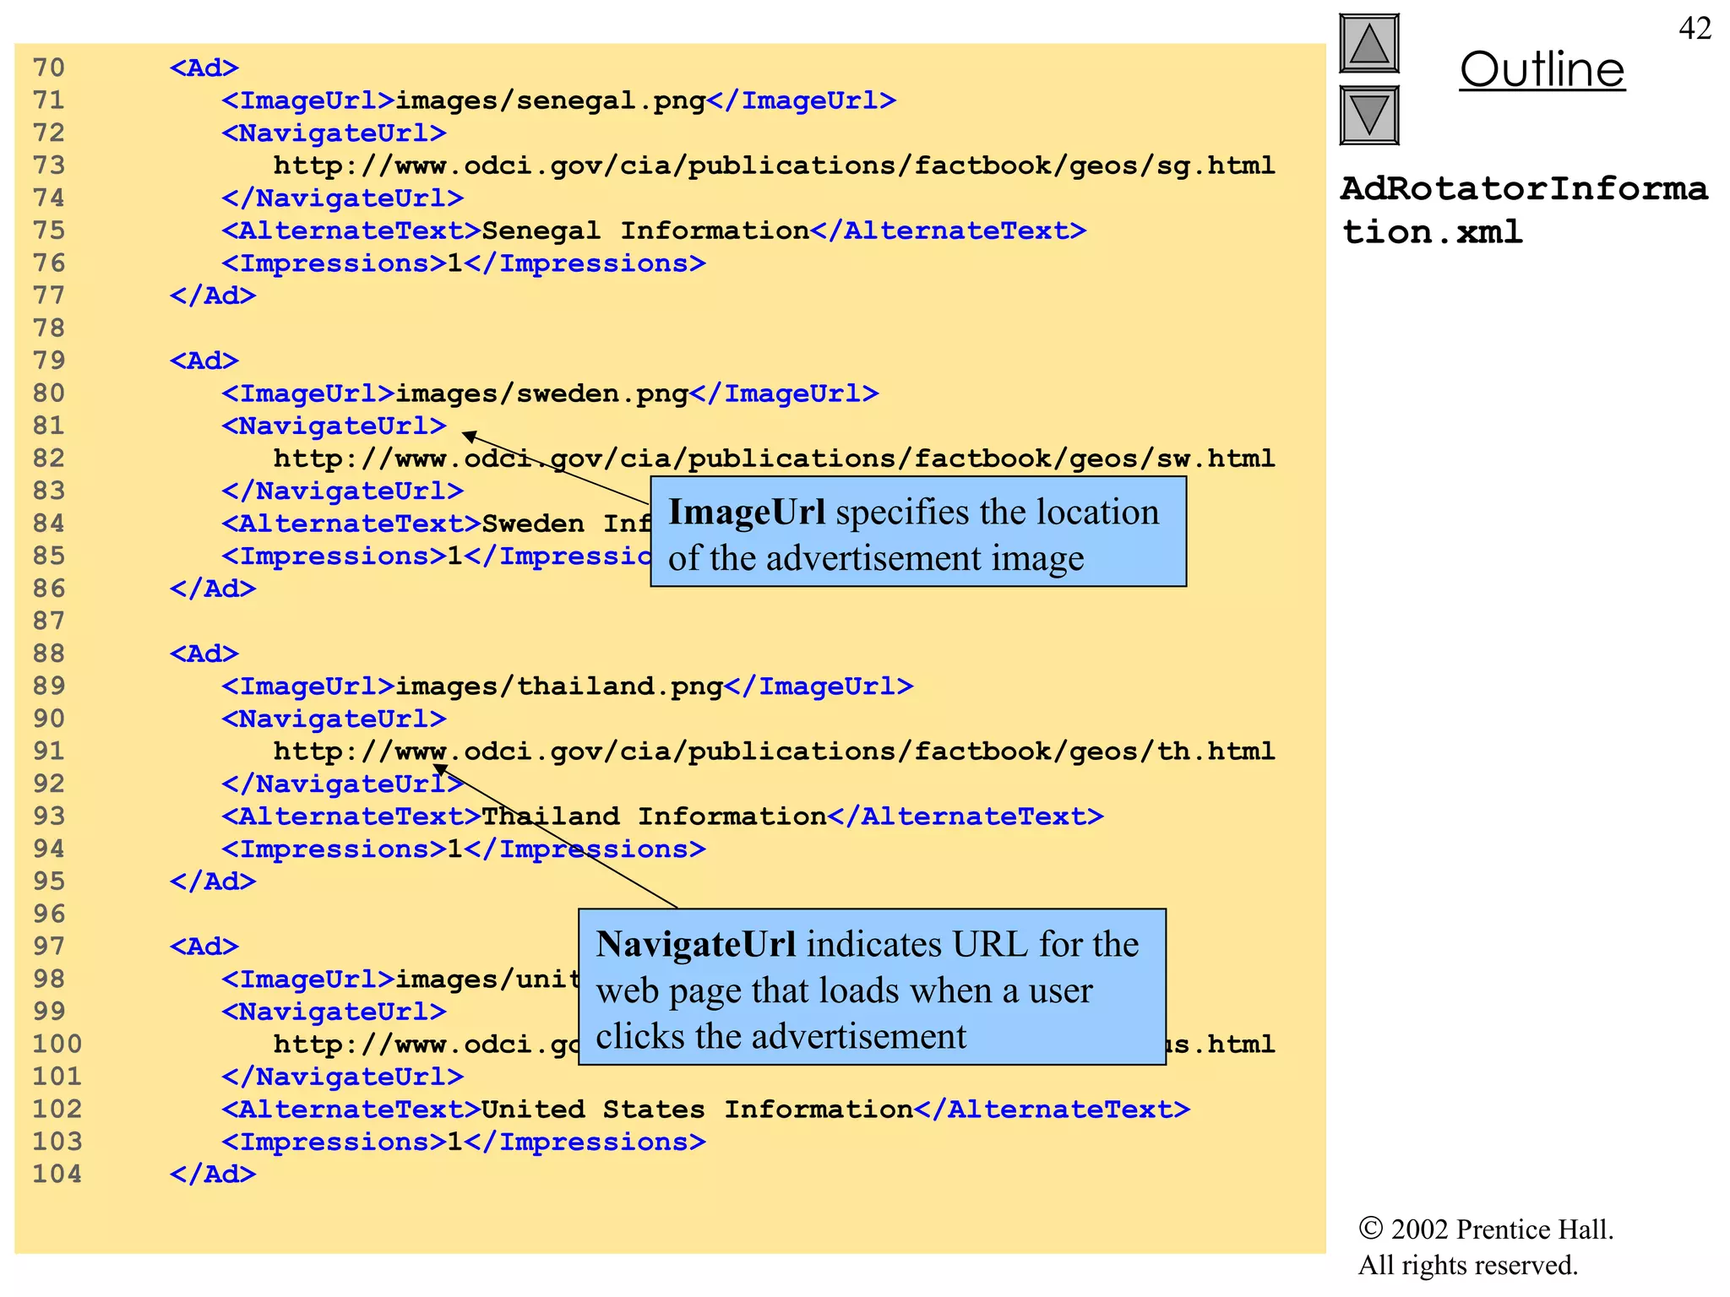
Task: Click images/sweden.png text on line 80
Action: 541,393
